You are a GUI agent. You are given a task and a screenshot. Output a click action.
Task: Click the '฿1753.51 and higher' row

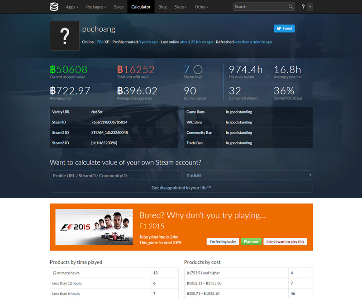248,273
